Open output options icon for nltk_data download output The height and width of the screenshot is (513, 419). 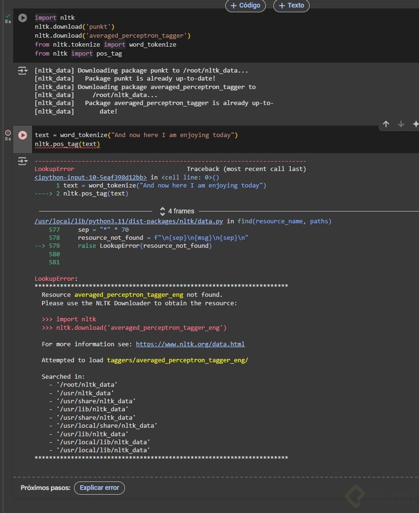pyautogui.click(x=23, y=71)
